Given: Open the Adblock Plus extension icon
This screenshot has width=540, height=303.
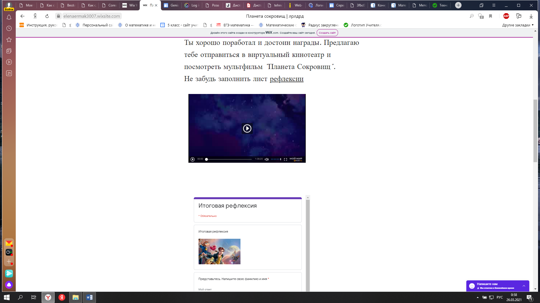Looking at the screenshot, I should click(506, 16).
